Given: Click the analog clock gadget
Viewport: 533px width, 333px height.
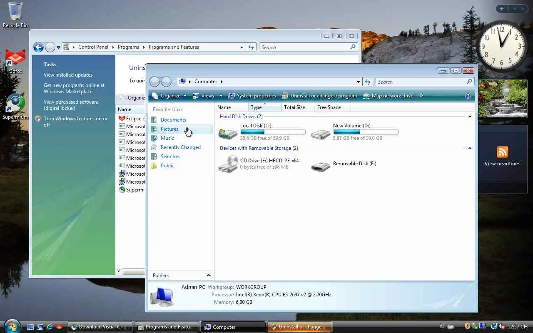Looking at the screenshot, I should (502, 46).
